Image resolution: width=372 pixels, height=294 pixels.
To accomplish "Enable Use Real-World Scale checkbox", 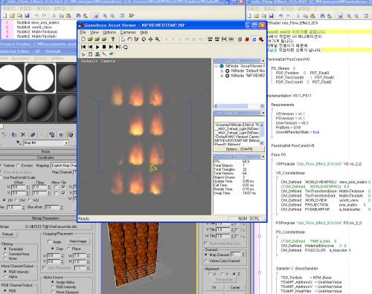I will 1,177.
